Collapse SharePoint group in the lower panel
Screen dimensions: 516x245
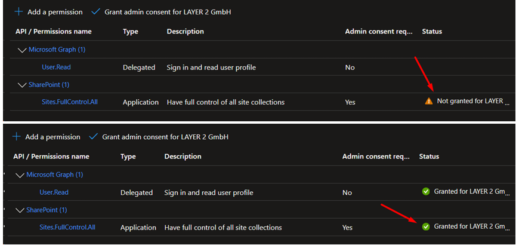tap(20, 210)
